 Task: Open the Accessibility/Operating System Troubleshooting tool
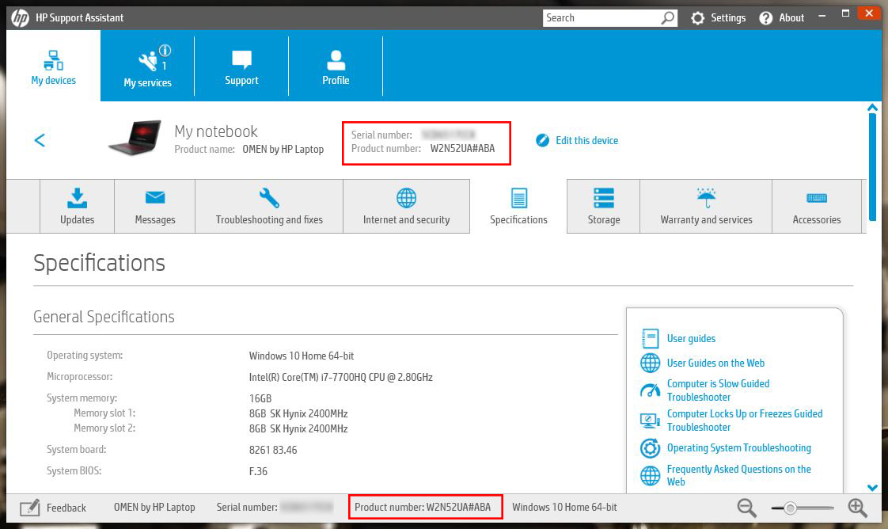[738, 448]
